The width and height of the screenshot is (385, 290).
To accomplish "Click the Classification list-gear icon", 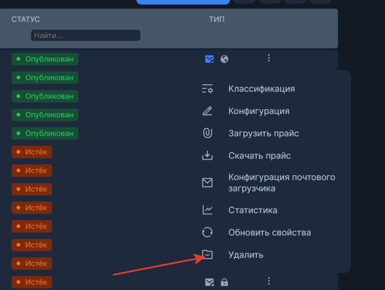I will pyautogui.click(x=207, y=89).
